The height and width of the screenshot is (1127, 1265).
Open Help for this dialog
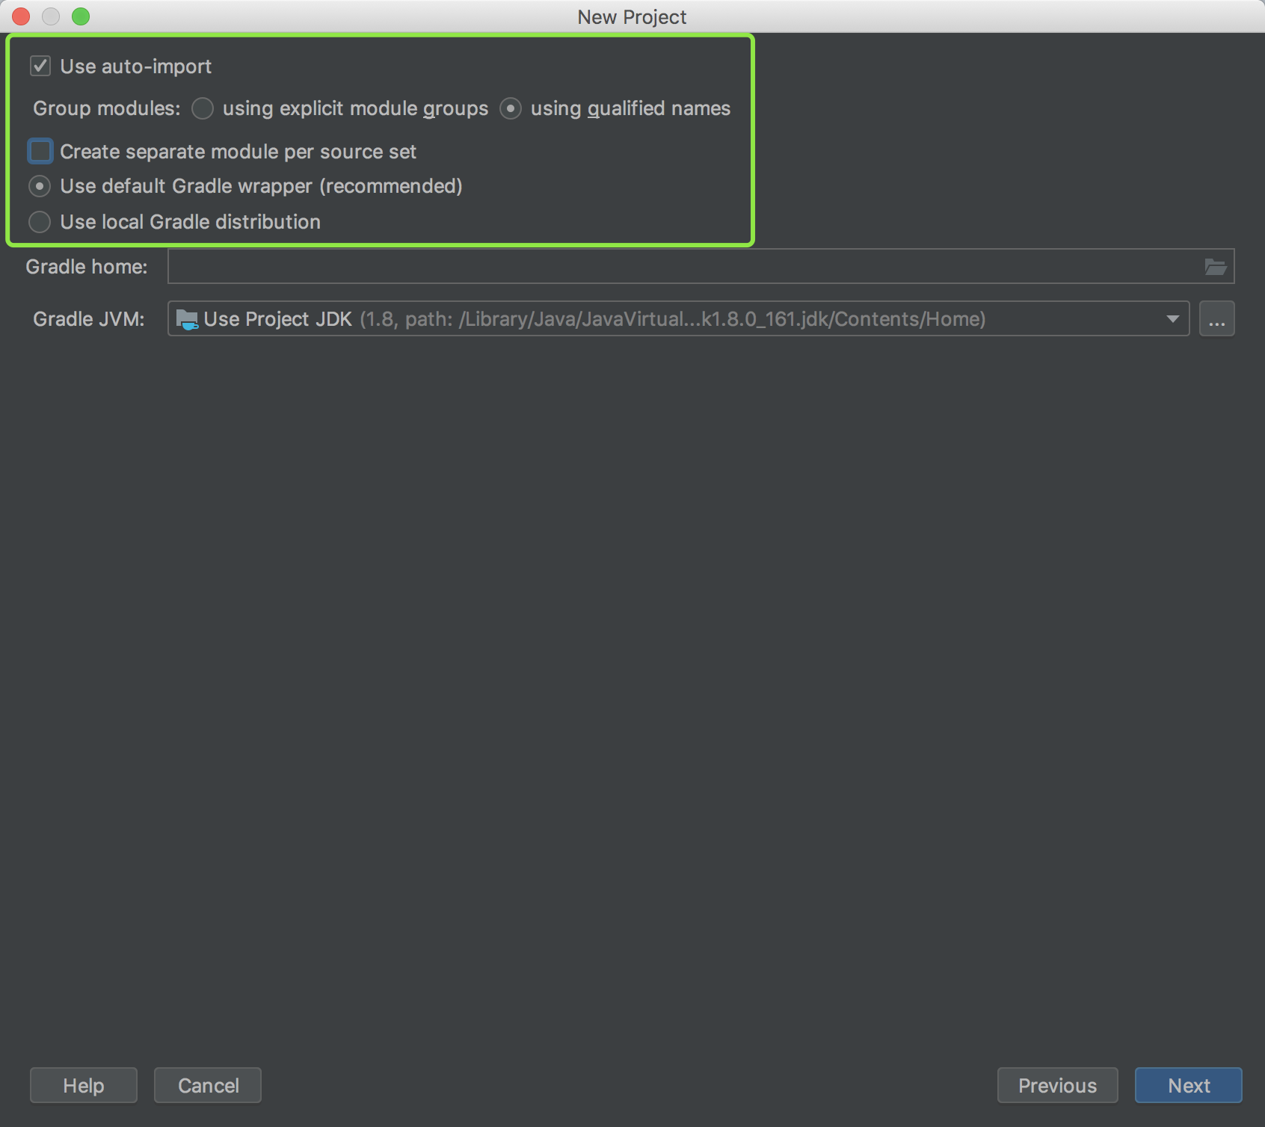click(84, 1085)
